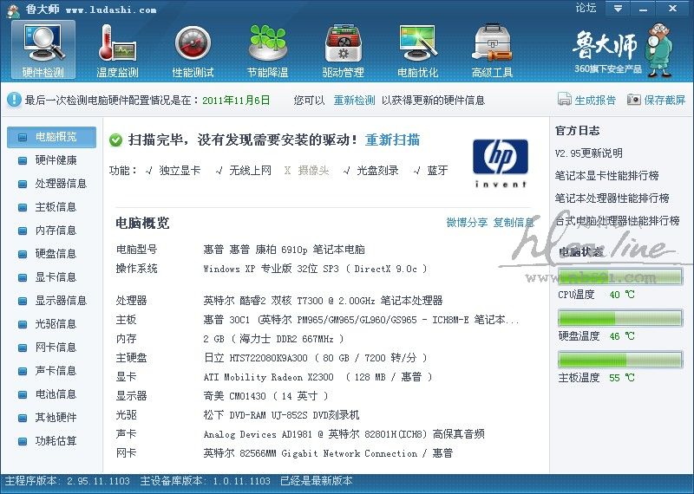Open the title bar dropdown menu arrow
The image size is (694, 494).
(x=617, y=9)
